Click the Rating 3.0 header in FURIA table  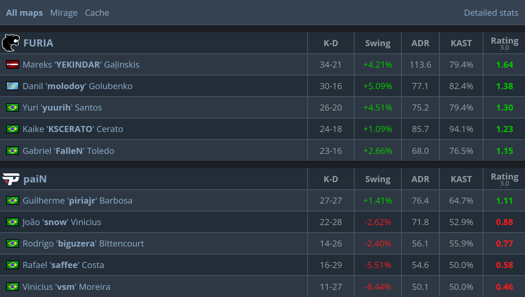[x=504, y=43]
